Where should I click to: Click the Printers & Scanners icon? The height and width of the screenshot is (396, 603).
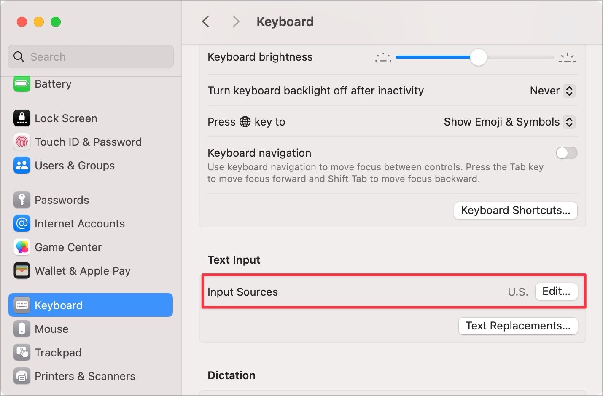22,376
